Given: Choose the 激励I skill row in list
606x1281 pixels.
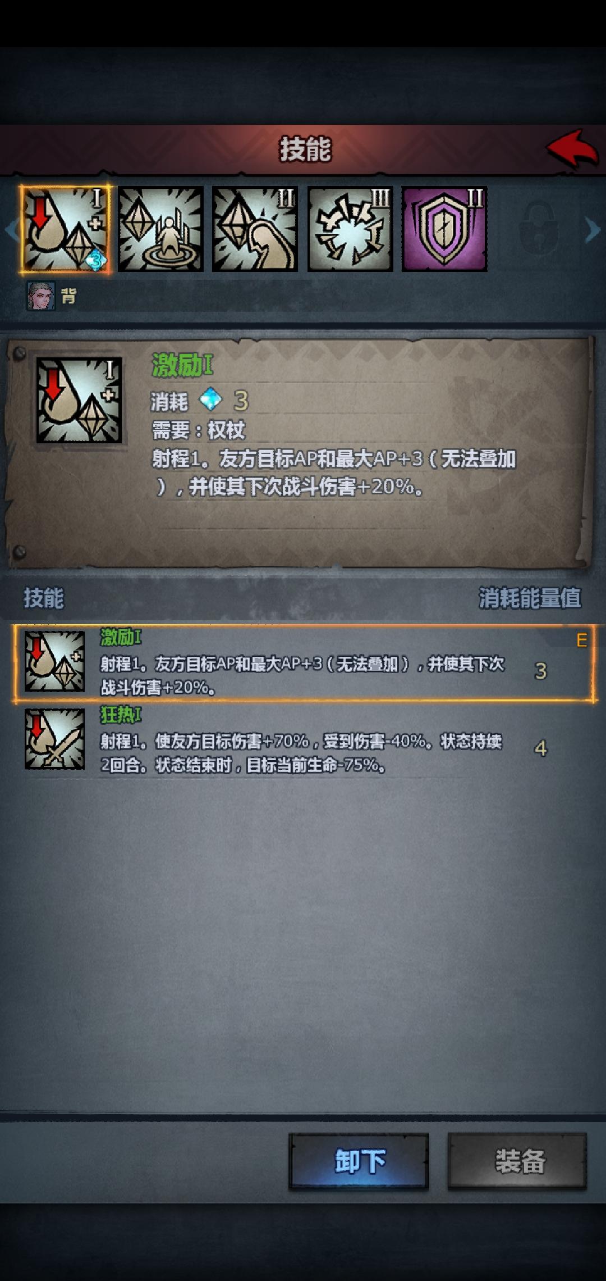Looking at the screenshot, I should (x=304, y=663).
